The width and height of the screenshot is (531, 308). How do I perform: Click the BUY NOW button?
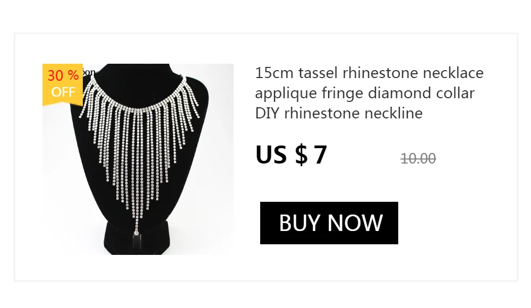click(x=329, y=223)
